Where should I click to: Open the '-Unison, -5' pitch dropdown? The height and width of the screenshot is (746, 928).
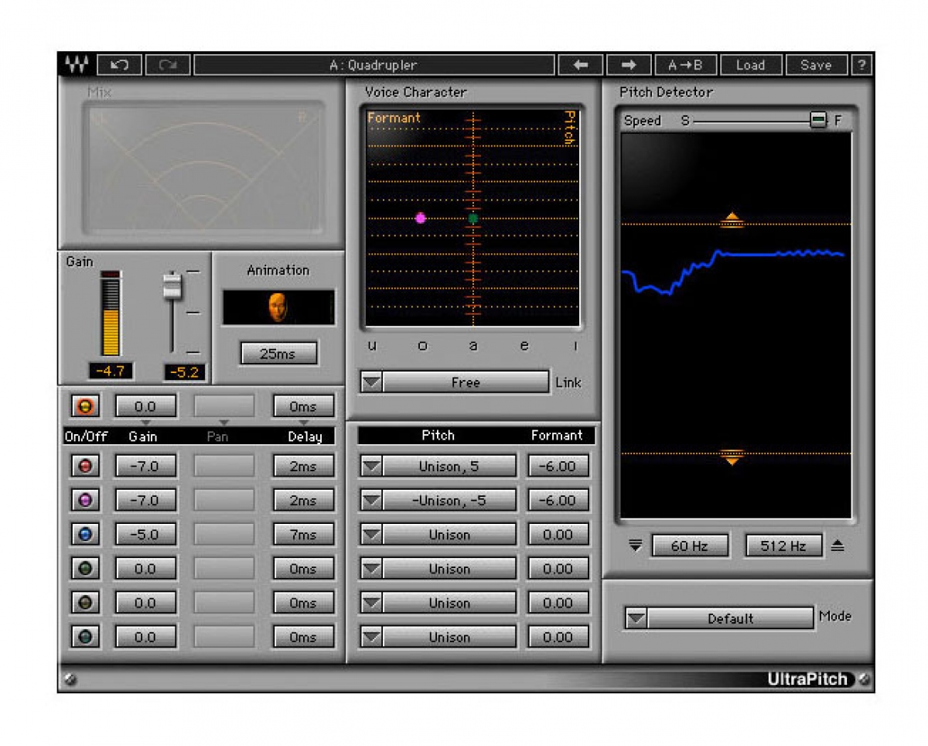click(x=372, y=500)
